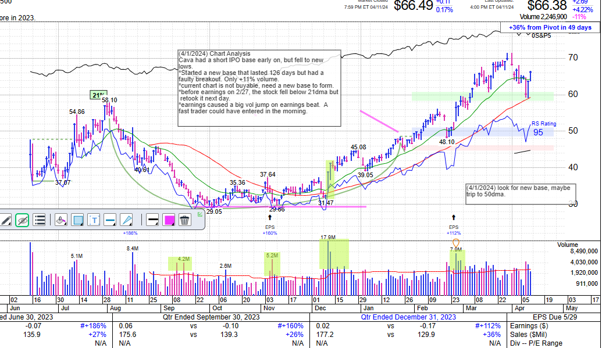Click the 17.9M volume spike label
The height and width of the screenshot is (348, 602).
coord(328,238)
